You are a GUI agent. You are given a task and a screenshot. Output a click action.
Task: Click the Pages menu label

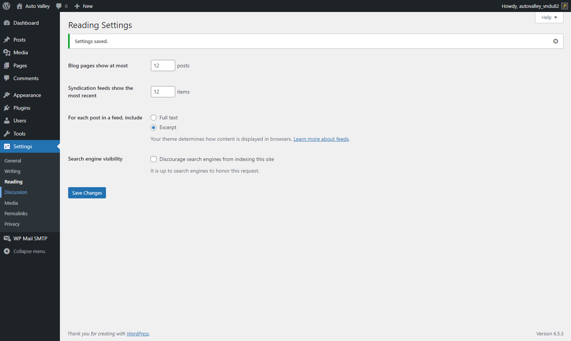[20, 66]
